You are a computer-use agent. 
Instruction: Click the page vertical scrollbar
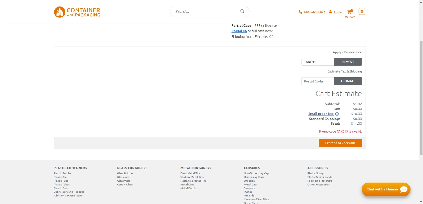point(421,97)
